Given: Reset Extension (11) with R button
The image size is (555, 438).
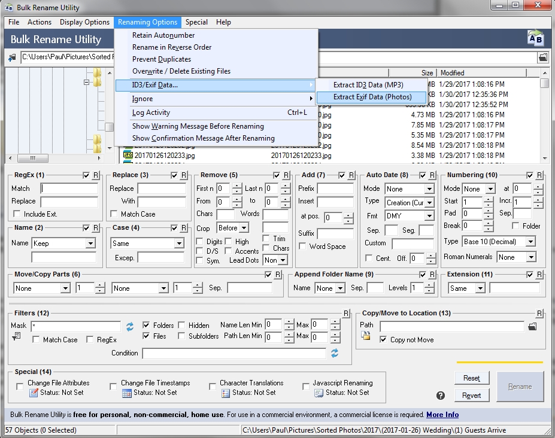Looking at the screenshot, I should click(539, 275).
